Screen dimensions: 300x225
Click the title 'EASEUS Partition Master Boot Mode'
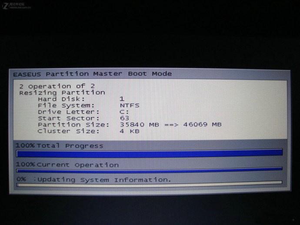pos(93,74)
